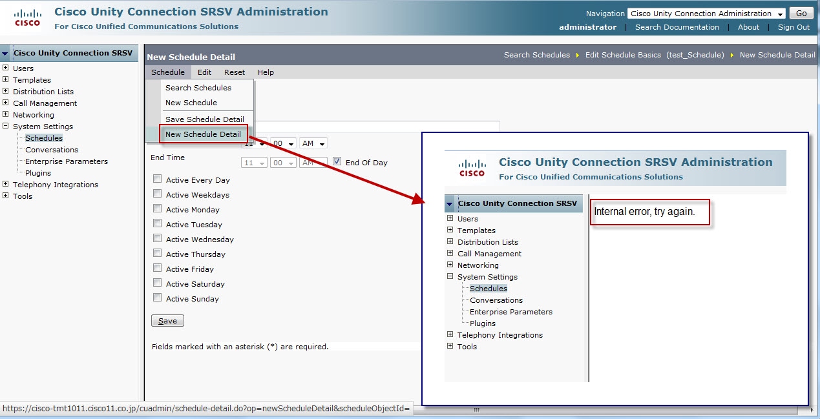Open the start time minutes dropdown
This screenshot has width=820, height=419.
283,143
